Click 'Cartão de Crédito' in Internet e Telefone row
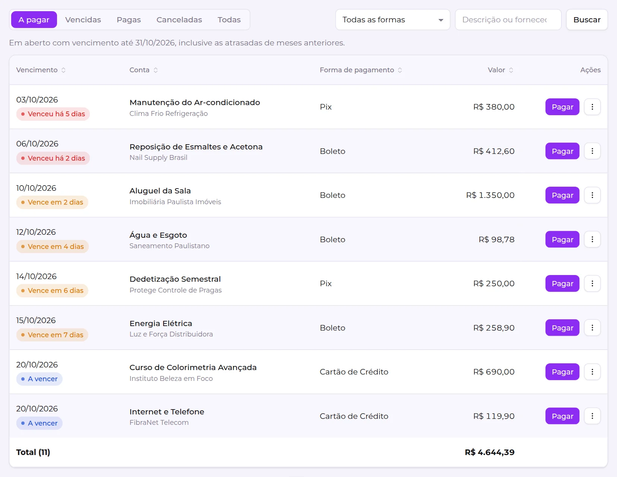The image size is (617, 477). point(354,416)
